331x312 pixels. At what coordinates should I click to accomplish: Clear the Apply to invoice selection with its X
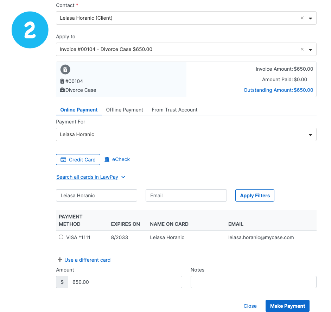(302, 49)
